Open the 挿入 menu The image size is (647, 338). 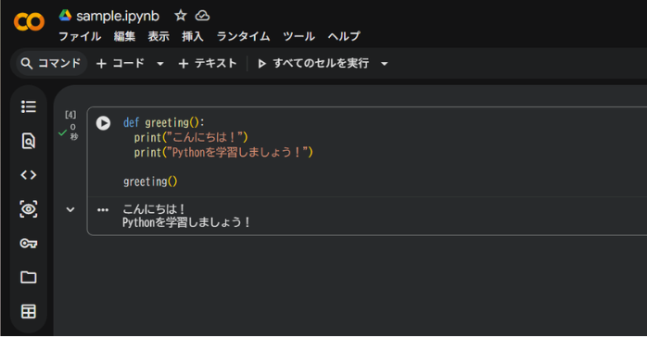click(x=193, y=36)
